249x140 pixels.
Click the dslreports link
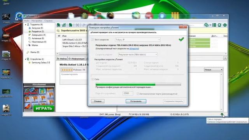(134, 49)
